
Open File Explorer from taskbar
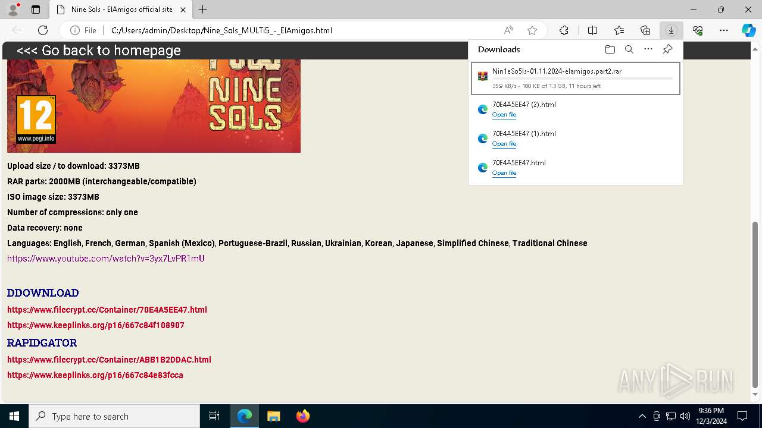point(273,416)
